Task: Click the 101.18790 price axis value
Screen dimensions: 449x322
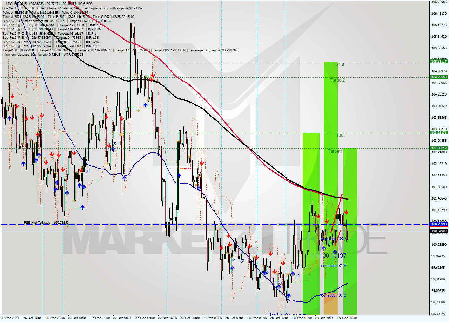Action: [439, 210]
